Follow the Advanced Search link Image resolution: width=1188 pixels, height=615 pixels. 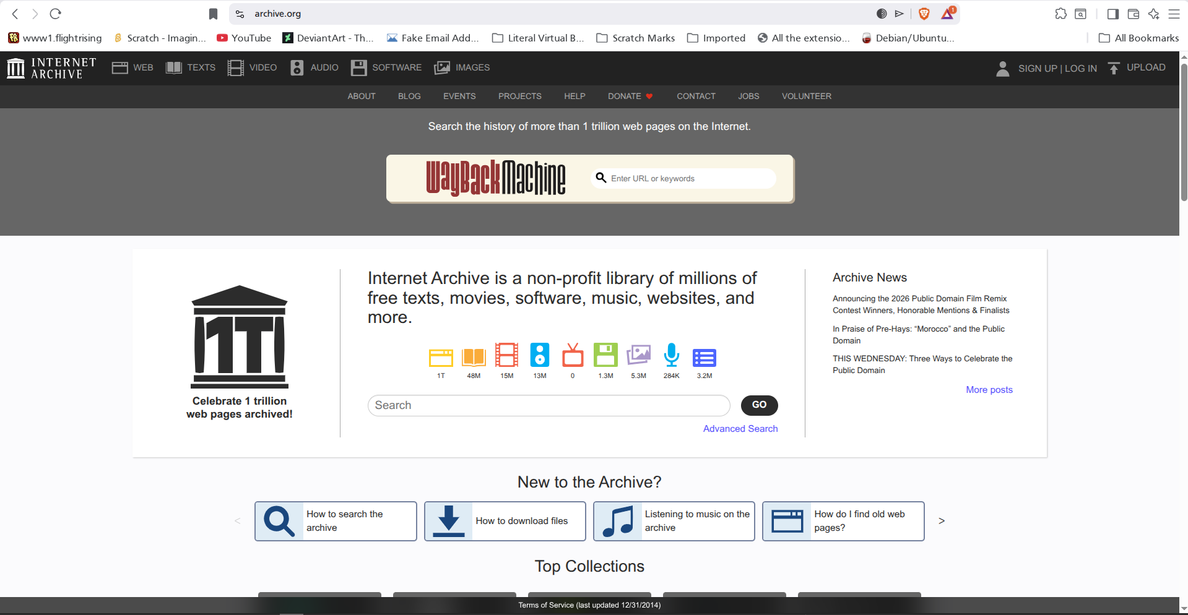coord(740,428)
